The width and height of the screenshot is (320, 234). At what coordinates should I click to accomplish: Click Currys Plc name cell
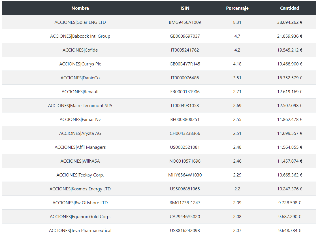(80, 64)
